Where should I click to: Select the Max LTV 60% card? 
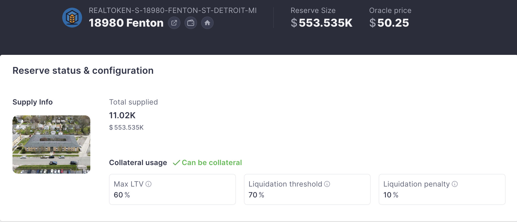click(x=172, y=189)
